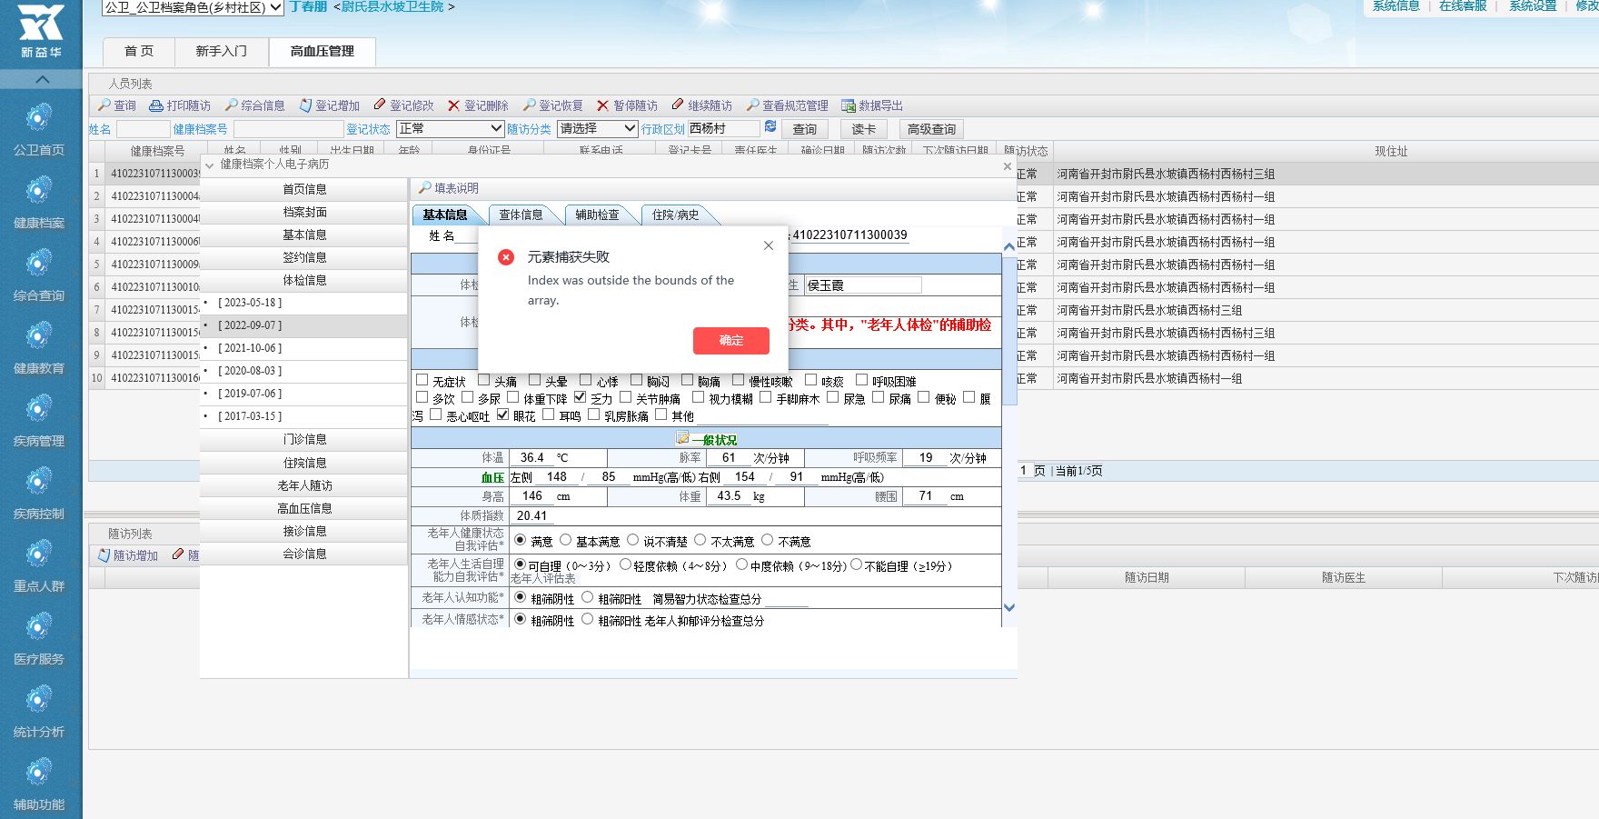This screenshot has height=819, width=1599.
Task: Select the 2023-05-18 exam record
Action: click(x=250, y=303)
